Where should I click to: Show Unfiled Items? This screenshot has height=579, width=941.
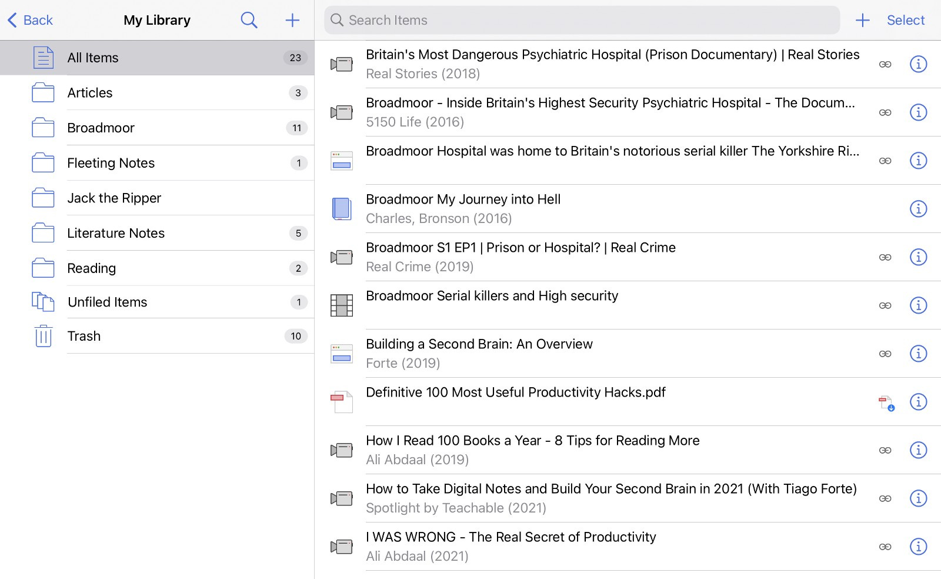[x=157, y=302]
